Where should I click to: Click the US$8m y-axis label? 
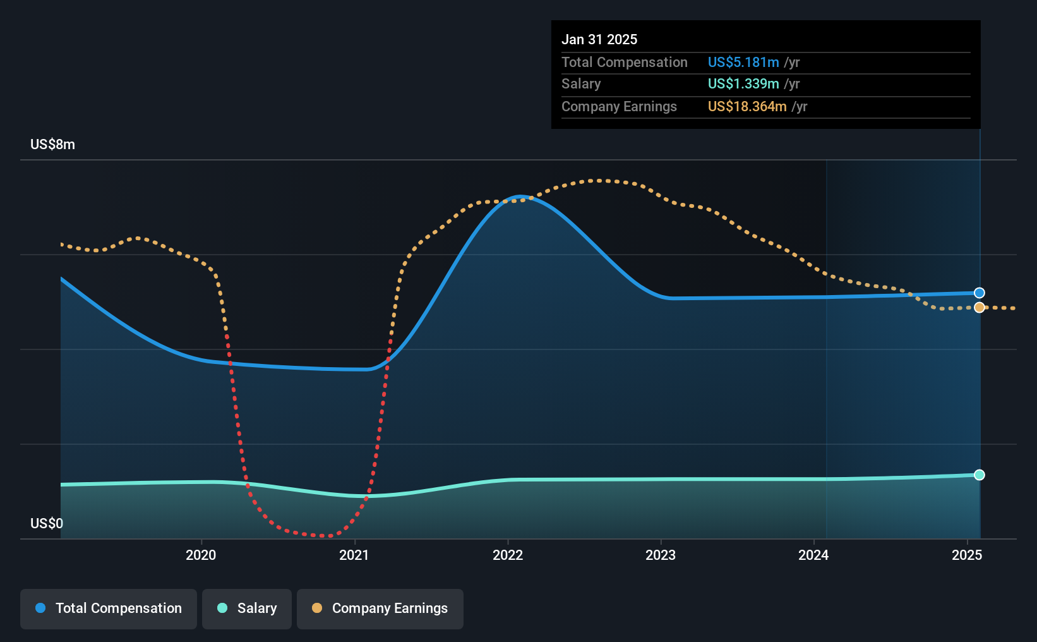pos(52,145)
